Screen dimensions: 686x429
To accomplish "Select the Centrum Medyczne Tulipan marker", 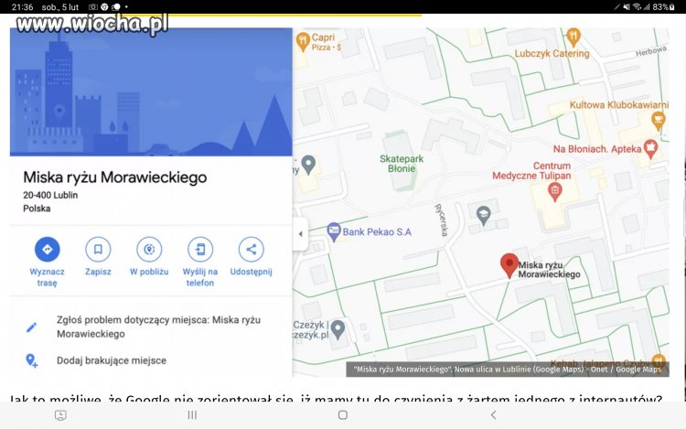I will point(555,191).
